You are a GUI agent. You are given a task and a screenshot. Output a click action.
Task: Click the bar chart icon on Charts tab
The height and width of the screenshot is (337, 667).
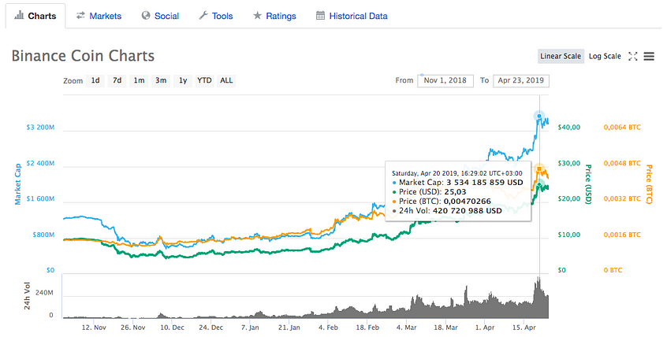click(x=19, y=16)
